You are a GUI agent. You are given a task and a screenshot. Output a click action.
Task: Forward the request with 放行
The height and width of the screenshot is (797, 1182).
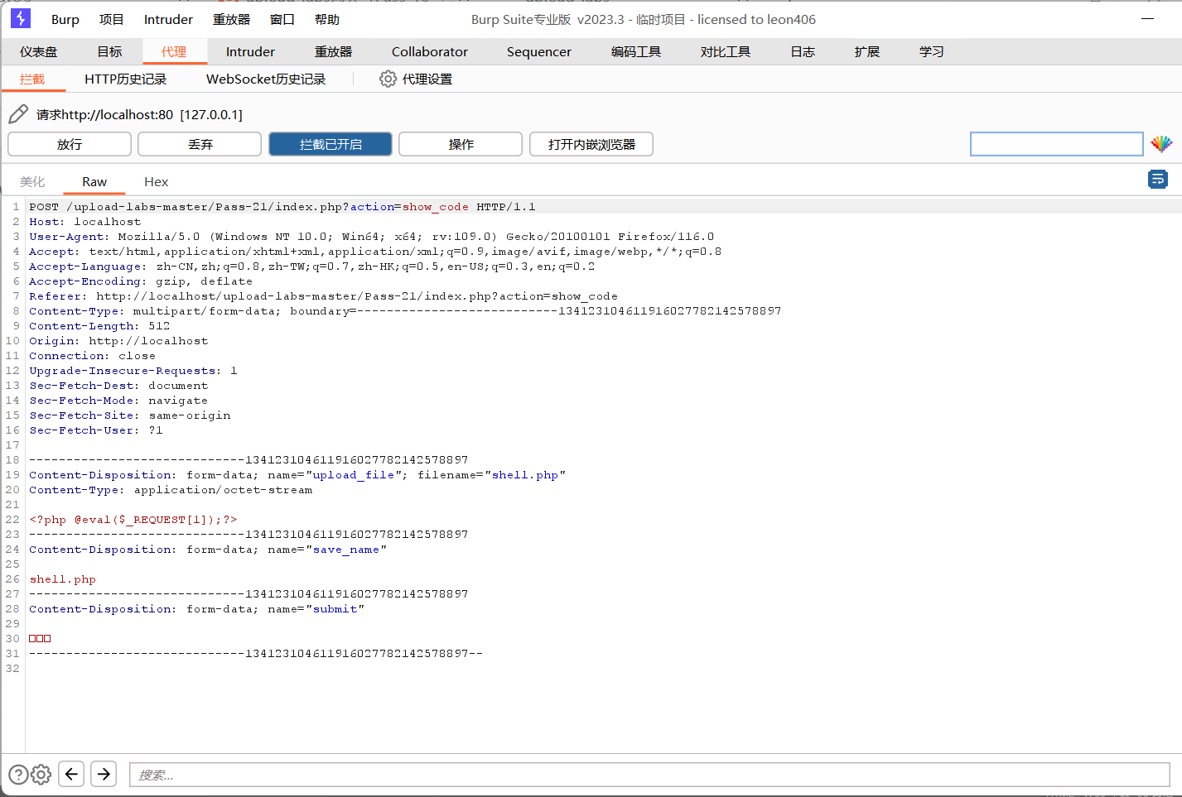pos(70,144)
